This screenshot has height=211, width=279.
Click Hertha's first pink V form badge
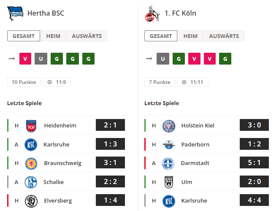[x=25, y=59]
